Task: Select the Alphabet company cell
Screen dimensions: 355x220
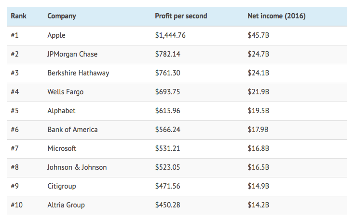Action: (61, 111)
